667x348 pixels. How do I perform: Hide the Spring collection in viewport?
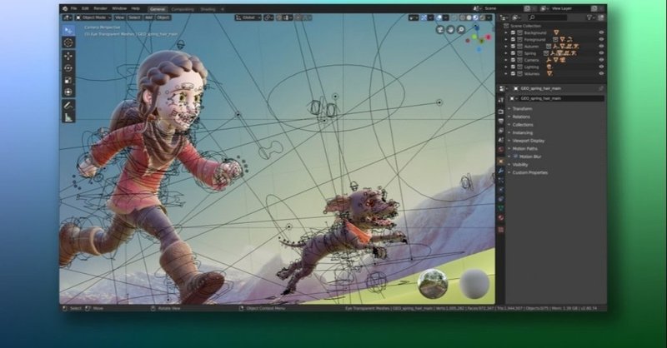click(601, 52)
